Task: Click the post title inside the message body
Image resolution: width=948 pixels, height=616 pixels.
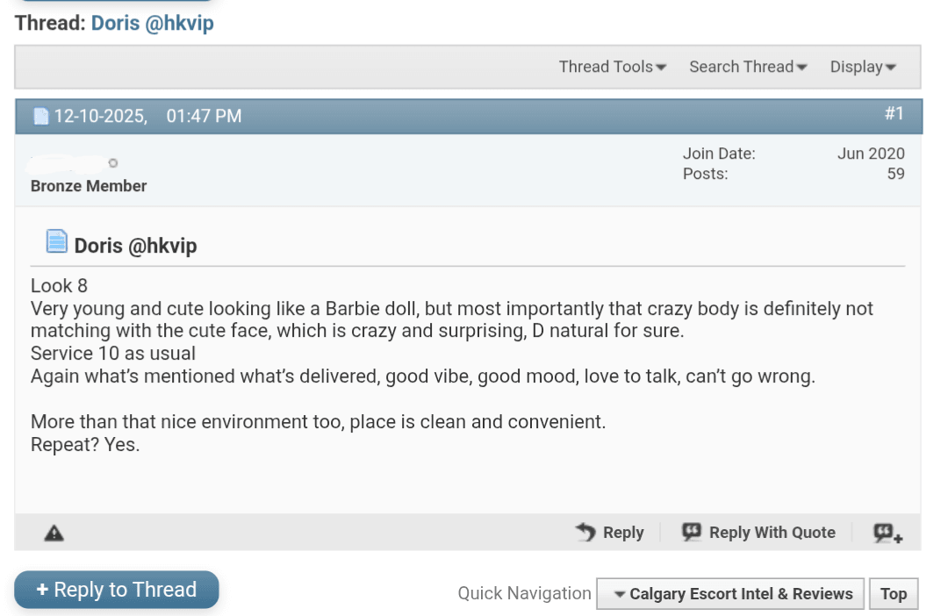Action: click(135, 246)
